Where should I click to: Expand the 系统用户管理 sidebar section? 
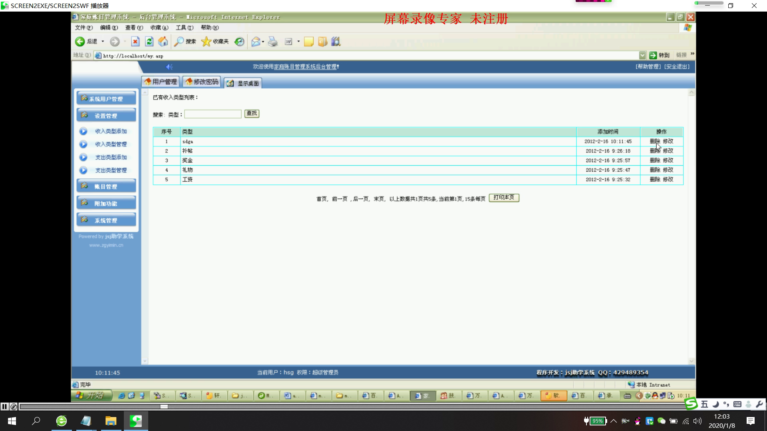pos(106,98)
